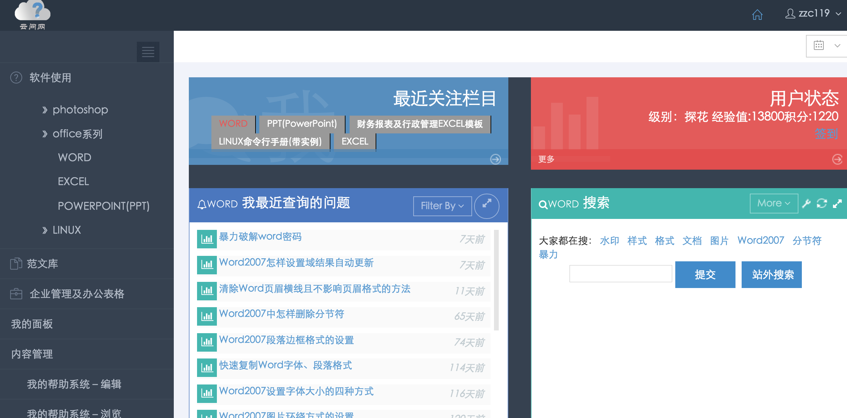Open 我的面板 in the sidebar menu
847x418 pixels.
click(x=31, y=324)
